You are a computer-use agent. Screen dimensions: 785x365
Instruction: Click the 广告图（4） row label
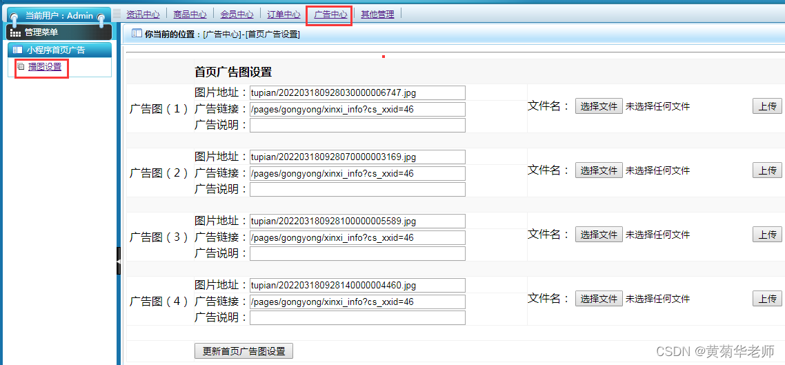tap(159, 302)
